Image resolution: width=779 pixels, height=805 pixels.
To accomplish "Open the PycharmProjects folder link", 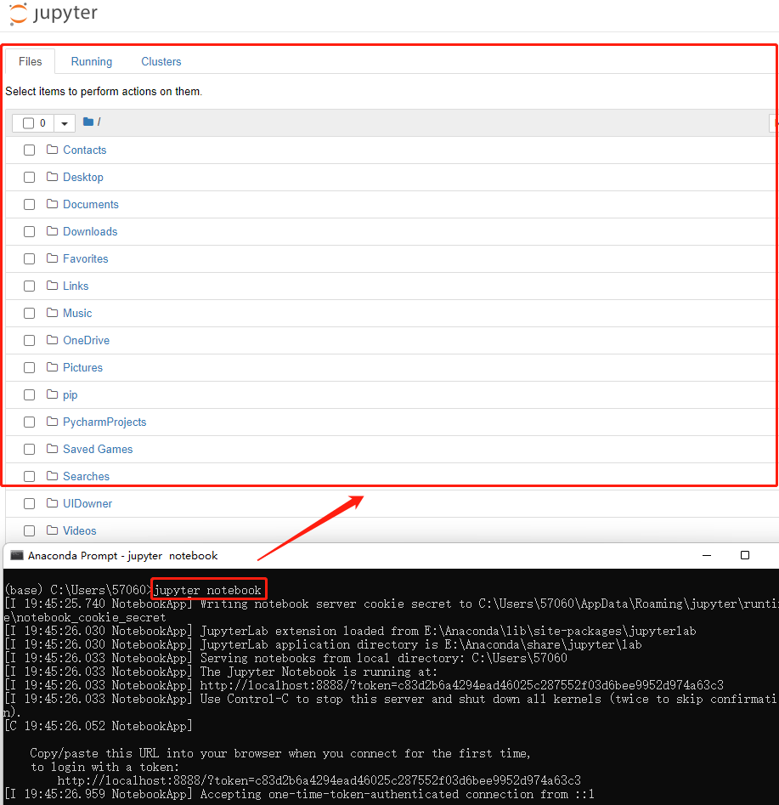I will point(104,422).
